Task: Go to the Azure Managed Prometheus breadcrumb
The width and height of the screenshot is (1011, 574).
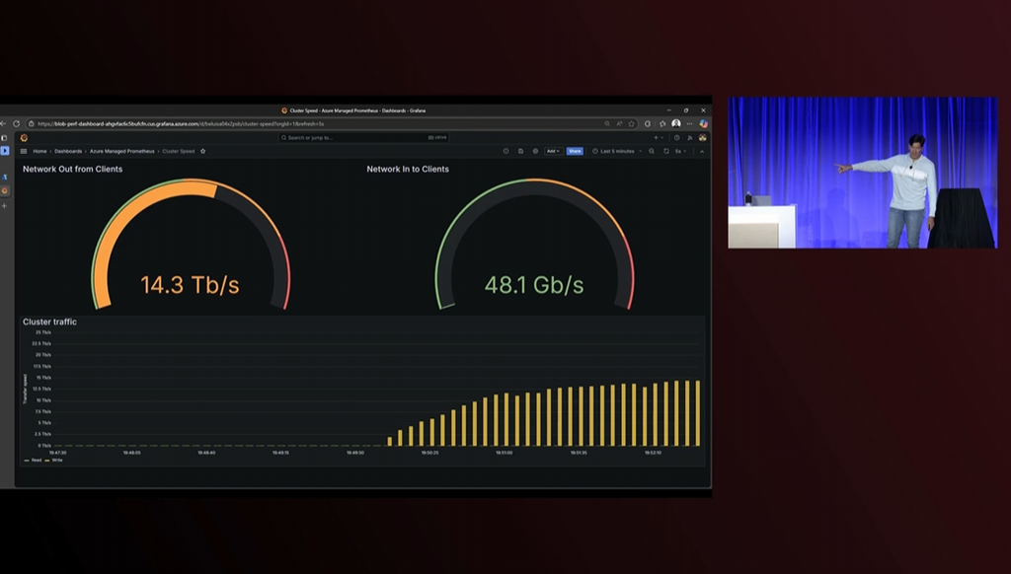Action: (x=121, y=152)
